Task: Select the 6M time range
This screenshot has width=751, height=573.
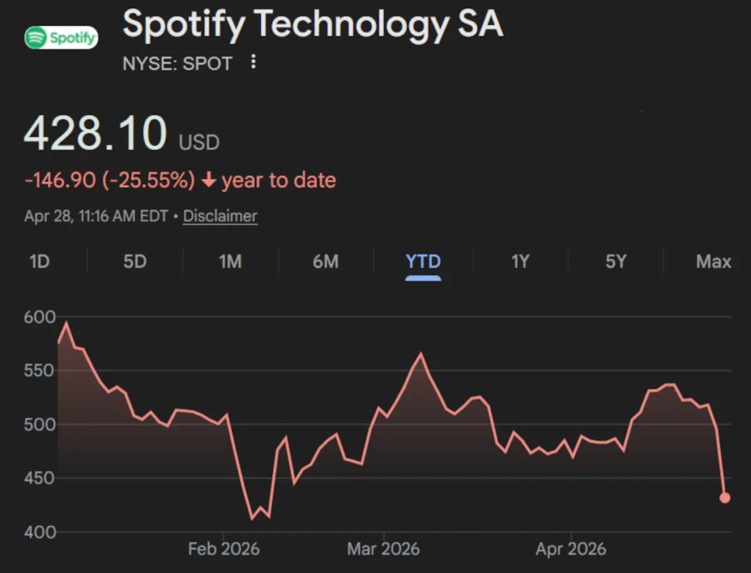Action: pos(326,261)
